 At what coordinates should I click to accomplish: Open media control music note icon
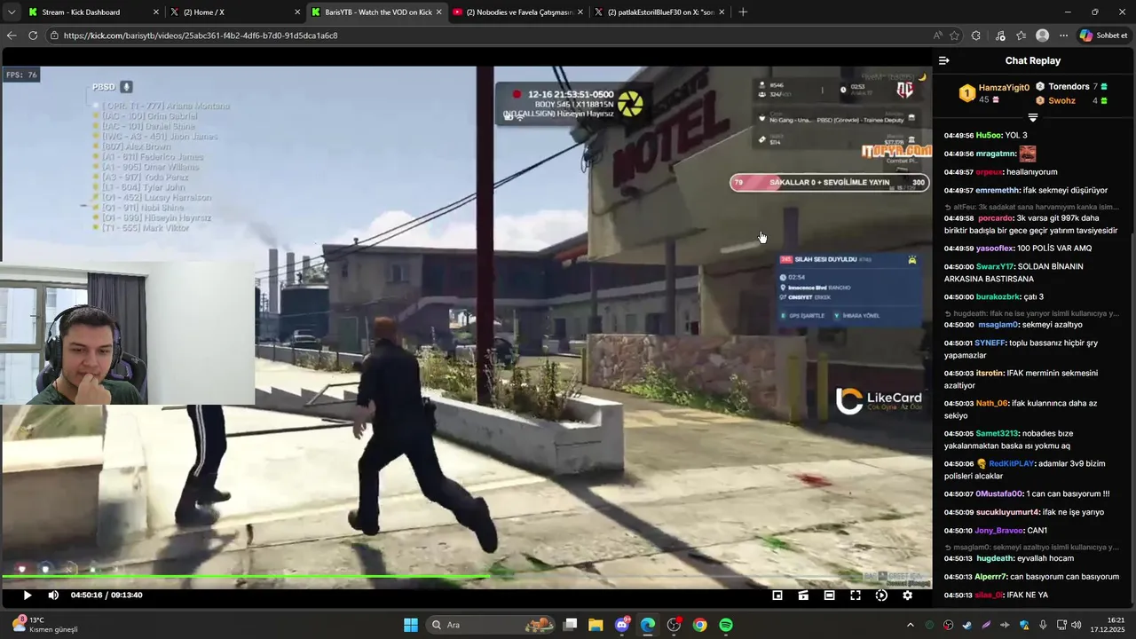1000,35
